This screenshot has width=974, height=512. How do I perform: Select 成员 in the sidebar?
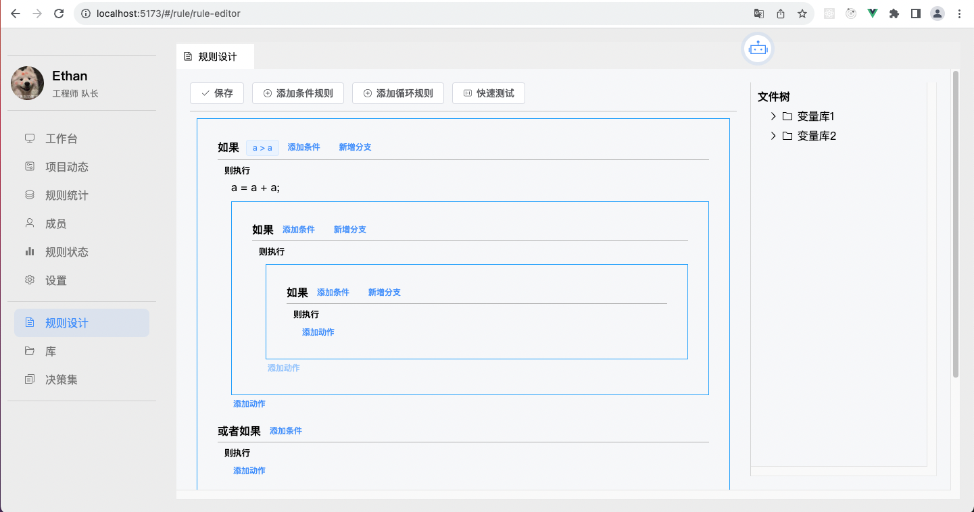82,224
